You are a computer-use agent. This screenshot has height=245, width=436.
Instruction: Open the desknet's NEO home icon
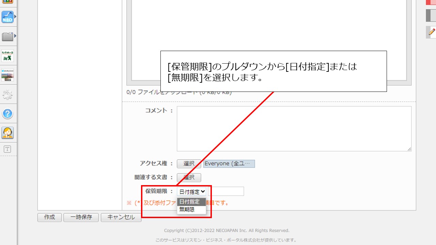coord(7,17)
